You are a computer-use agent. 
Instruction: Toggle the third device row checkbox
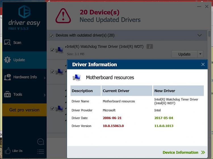(x=52, y=109)
